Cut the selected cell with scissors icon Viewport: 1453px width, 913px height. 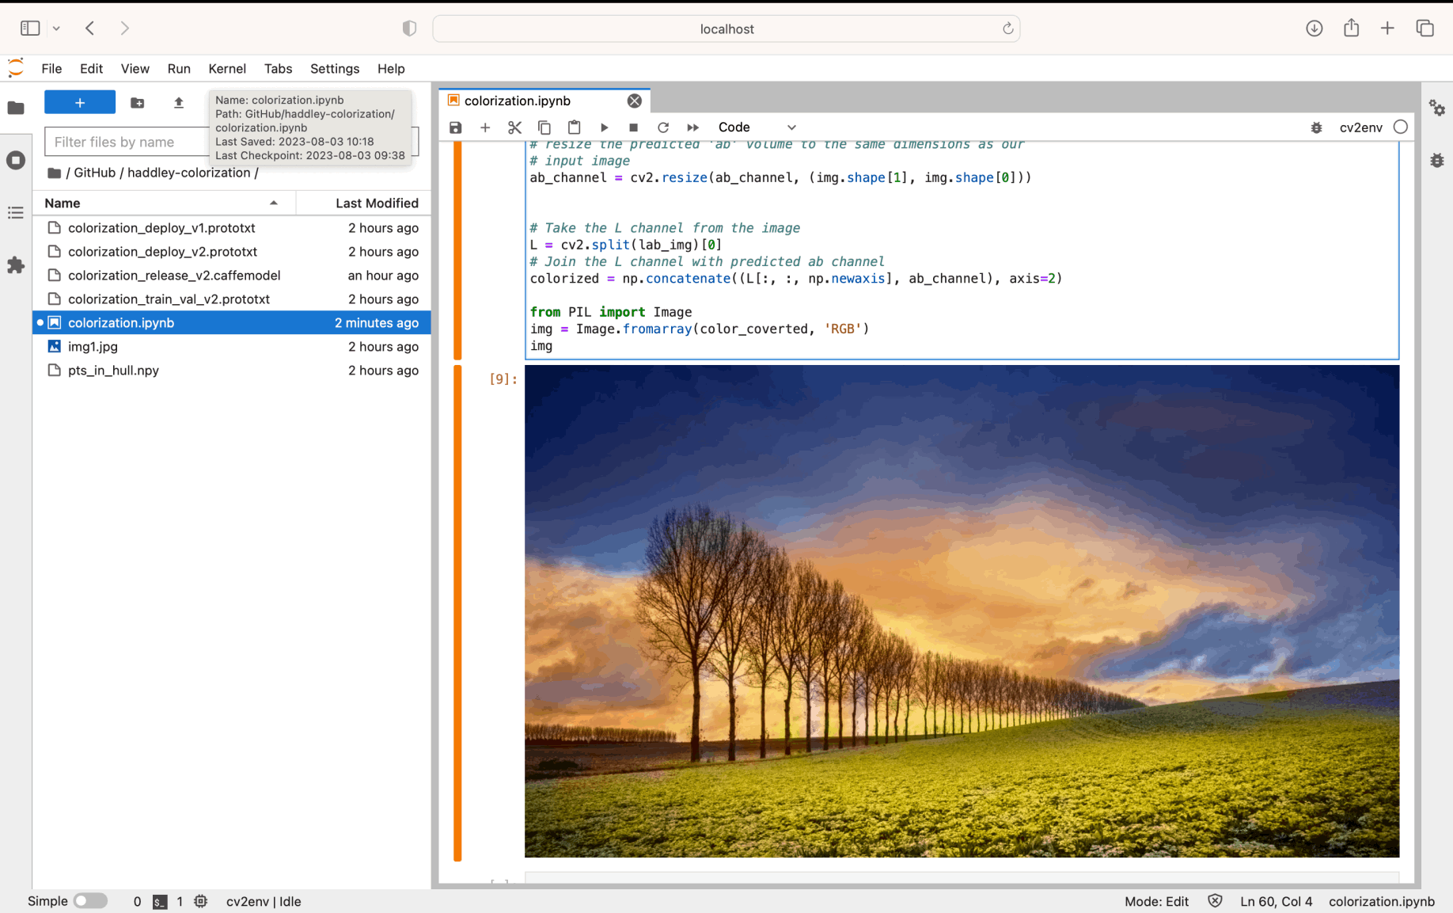514,127
